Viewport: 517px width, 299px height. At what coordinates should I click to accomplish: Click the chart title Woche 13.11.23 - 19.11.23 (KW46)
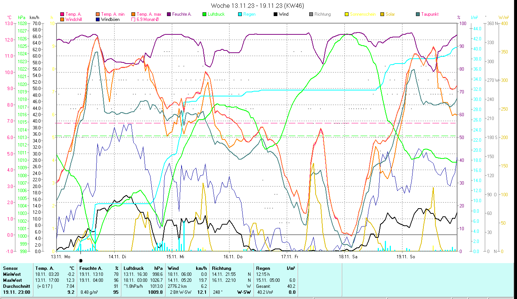click(258, 6)
